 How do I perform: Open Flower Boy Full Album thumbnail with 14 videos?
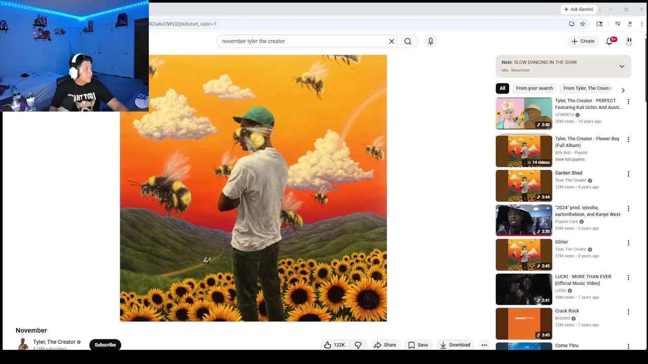point(524,151)
